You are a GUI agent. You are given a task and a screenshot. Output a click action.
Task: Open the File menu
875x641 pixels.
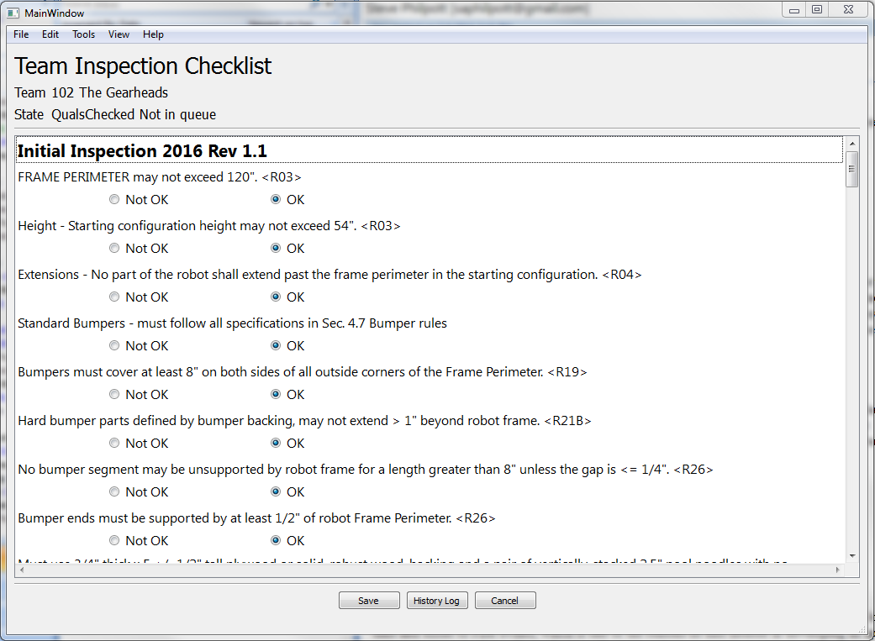[21, 34]
